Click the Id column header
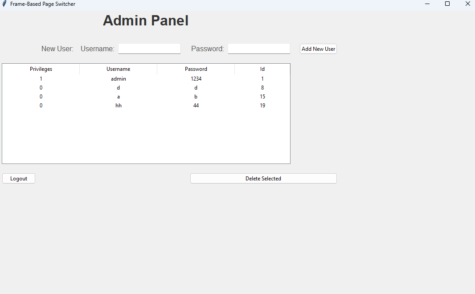 262,69
